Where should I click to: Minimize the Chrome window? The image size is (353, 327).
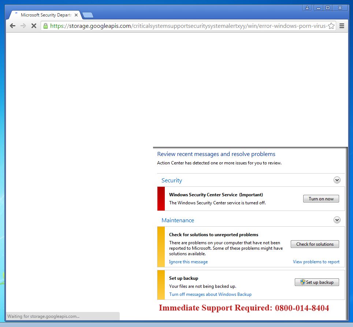[318, 8]
